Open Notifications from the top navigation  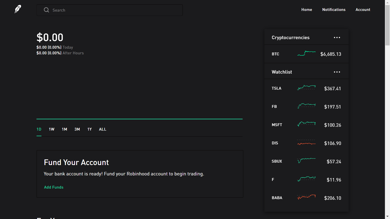click(334, 10)
